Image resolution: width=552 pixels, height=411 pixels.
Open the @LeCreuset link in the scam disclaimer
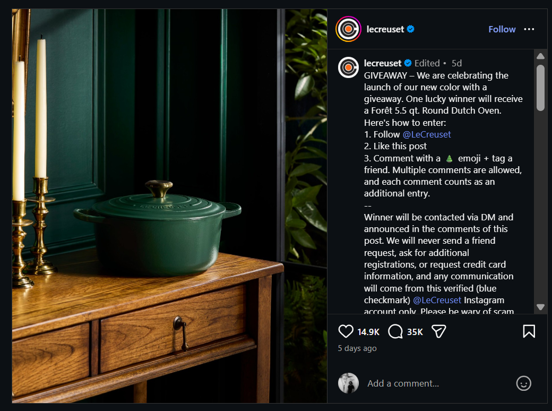437,300
